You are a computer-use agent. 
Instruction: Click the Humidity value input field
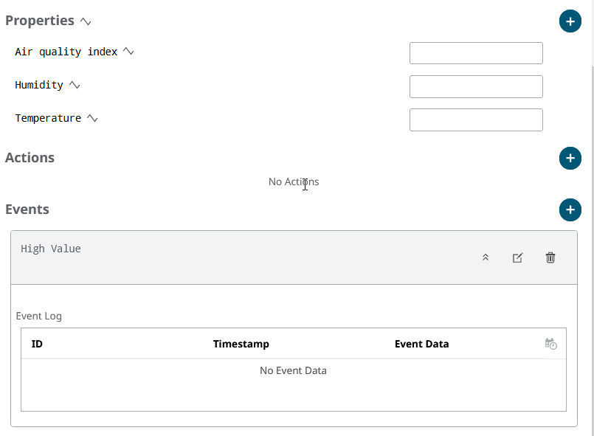[x=476, y=86]
